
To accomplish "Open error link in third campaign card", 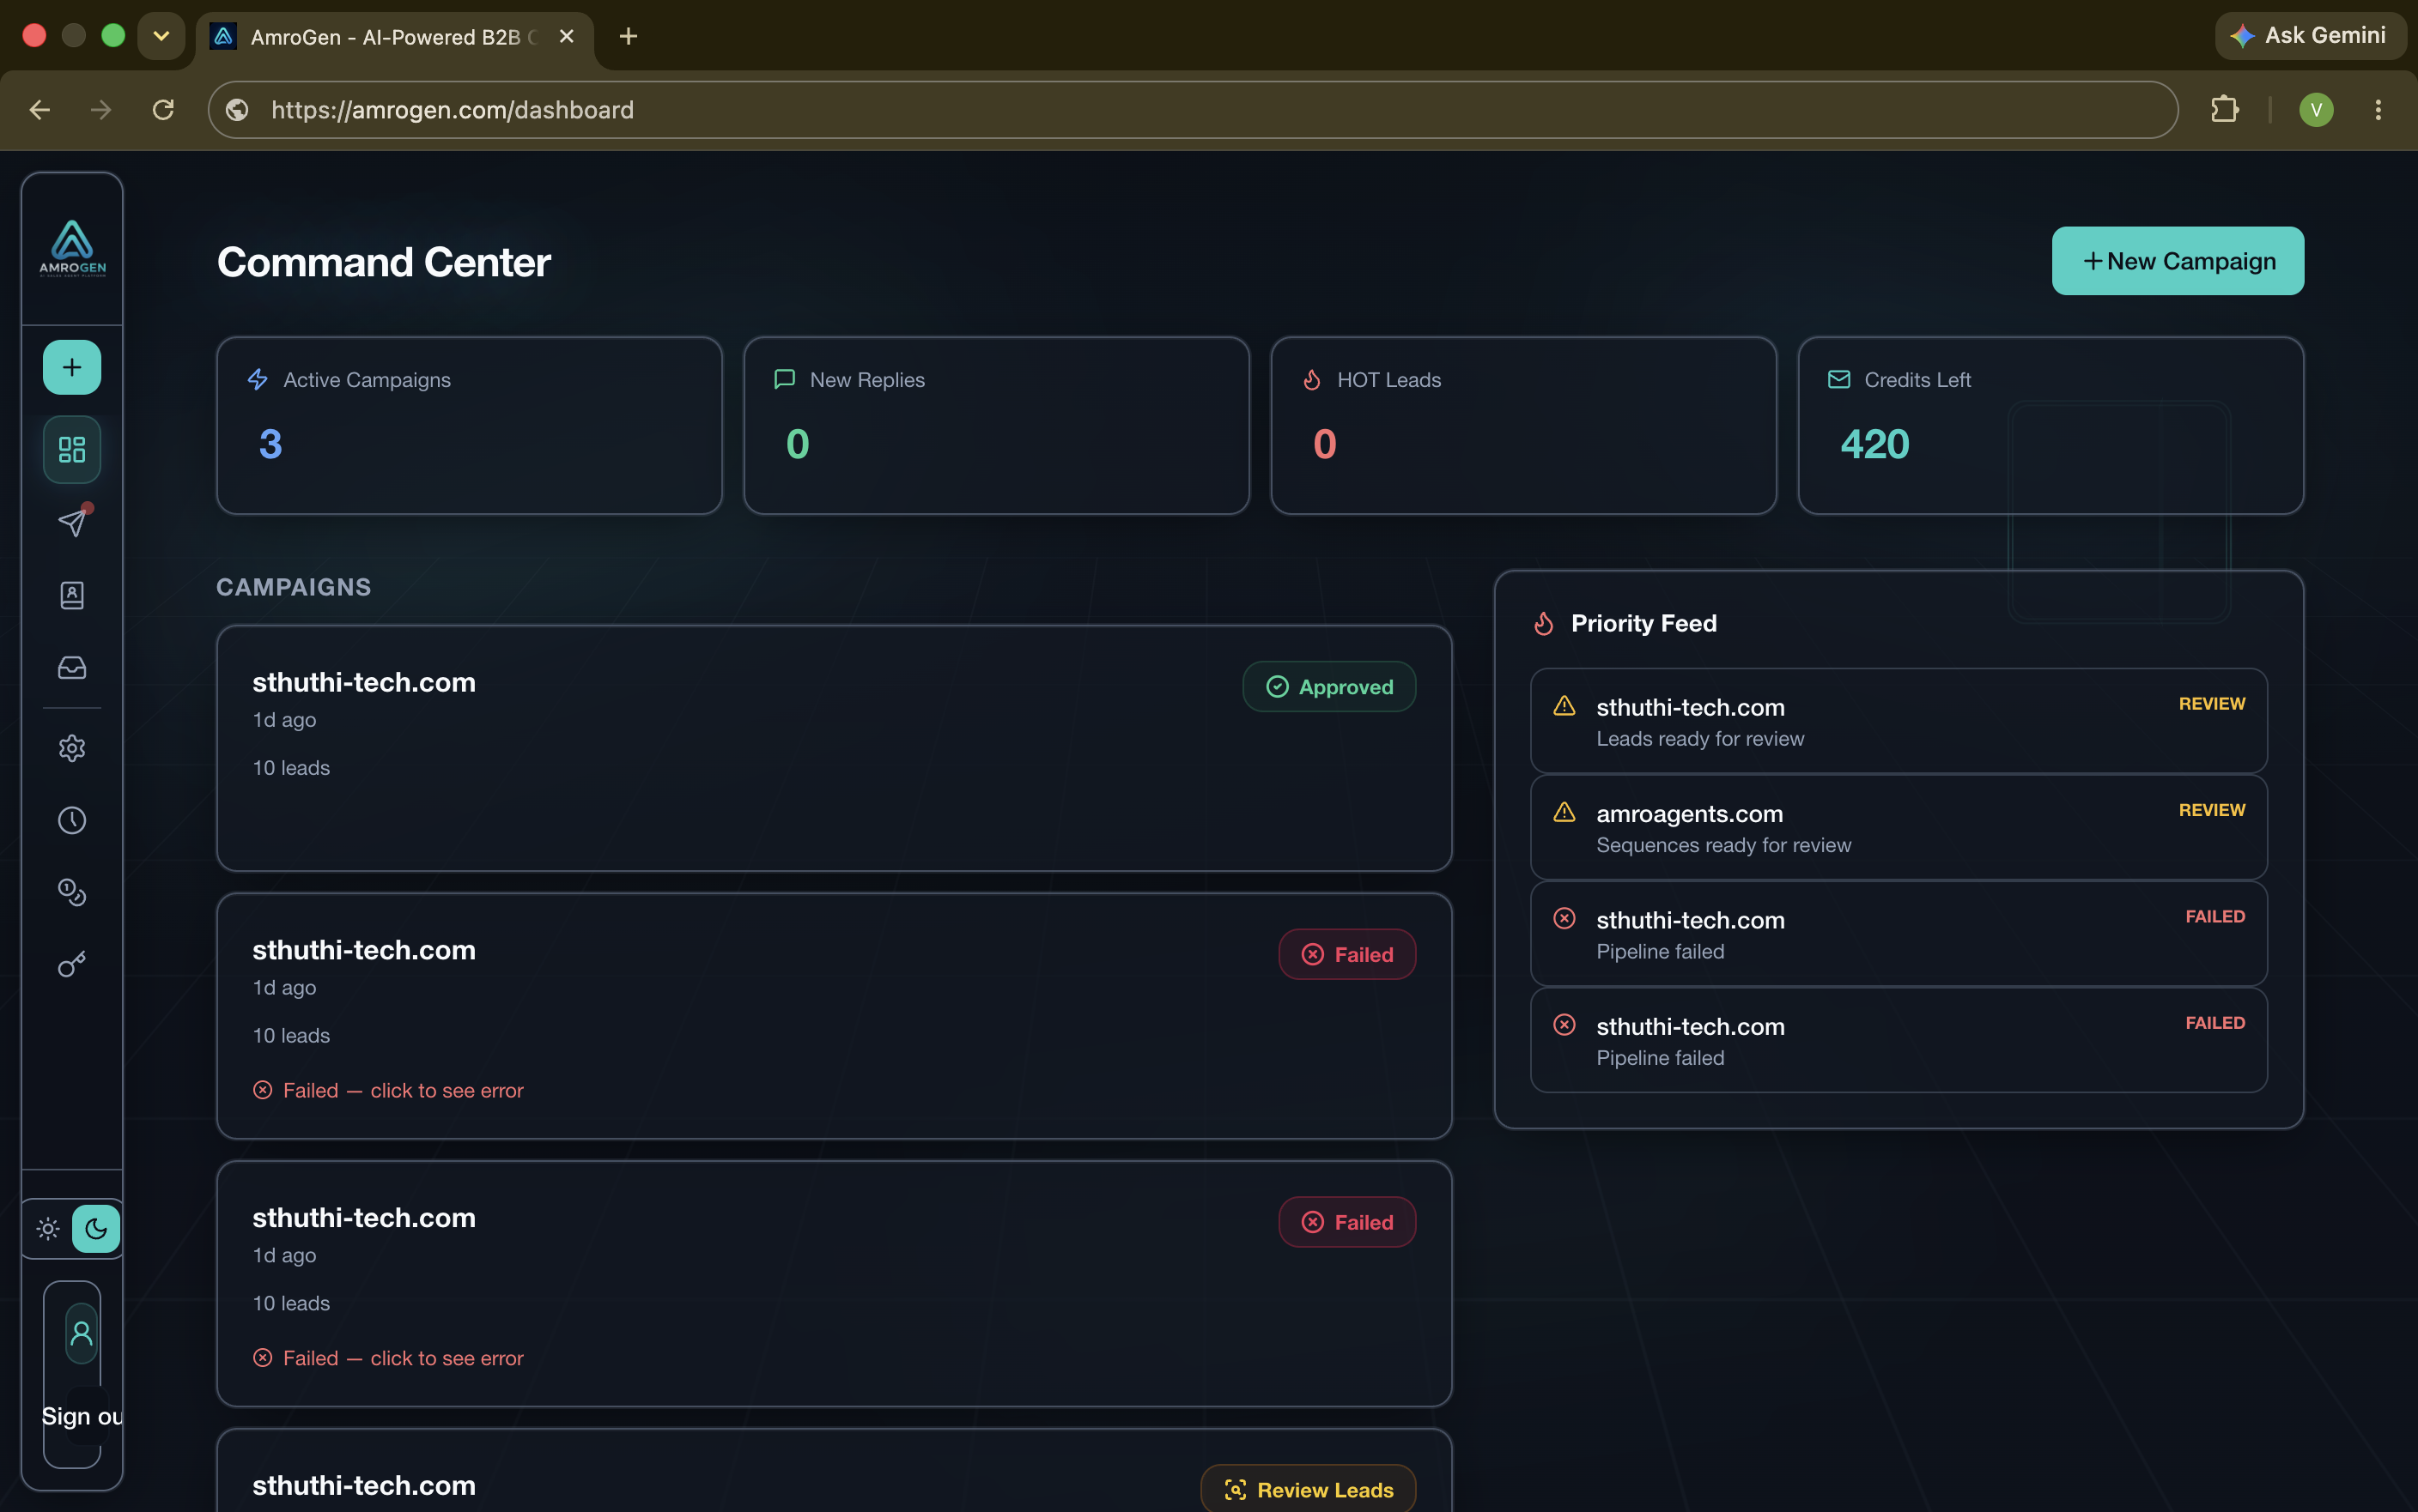I will (388, 1358).
